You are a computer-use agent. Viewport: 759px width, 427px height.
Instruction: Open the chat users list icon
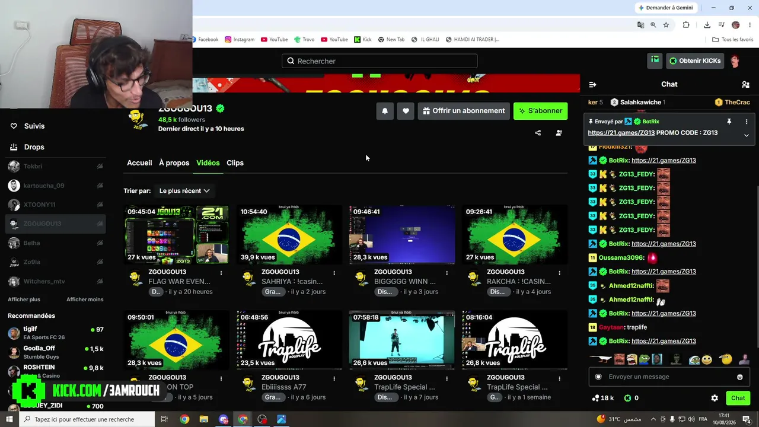click(x=745, y=84)
